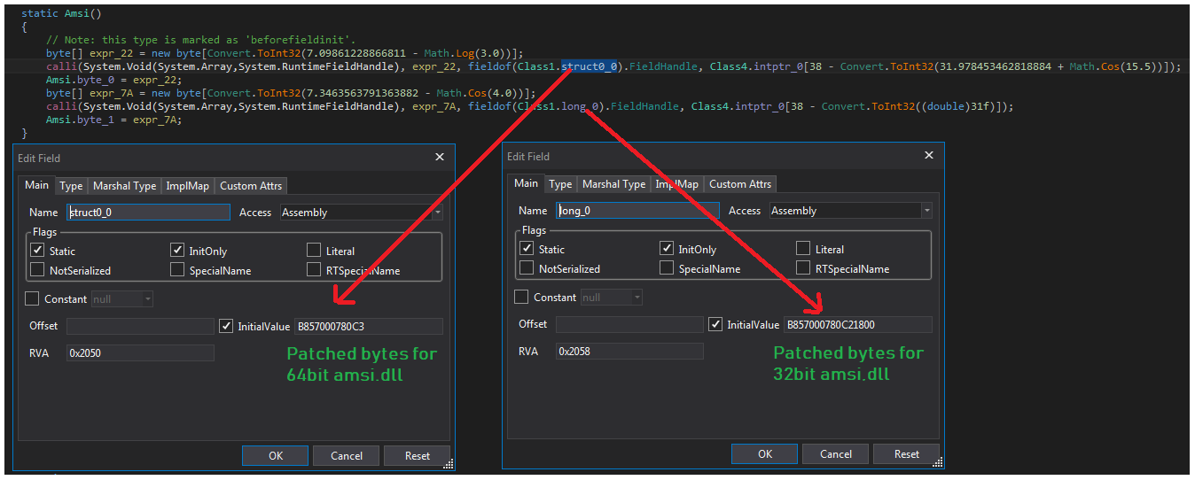The height and width of the screenshot is (480, 1195).
Task: Open Marshal Type tab in long_0 dialog
Action: click(613, 184)
